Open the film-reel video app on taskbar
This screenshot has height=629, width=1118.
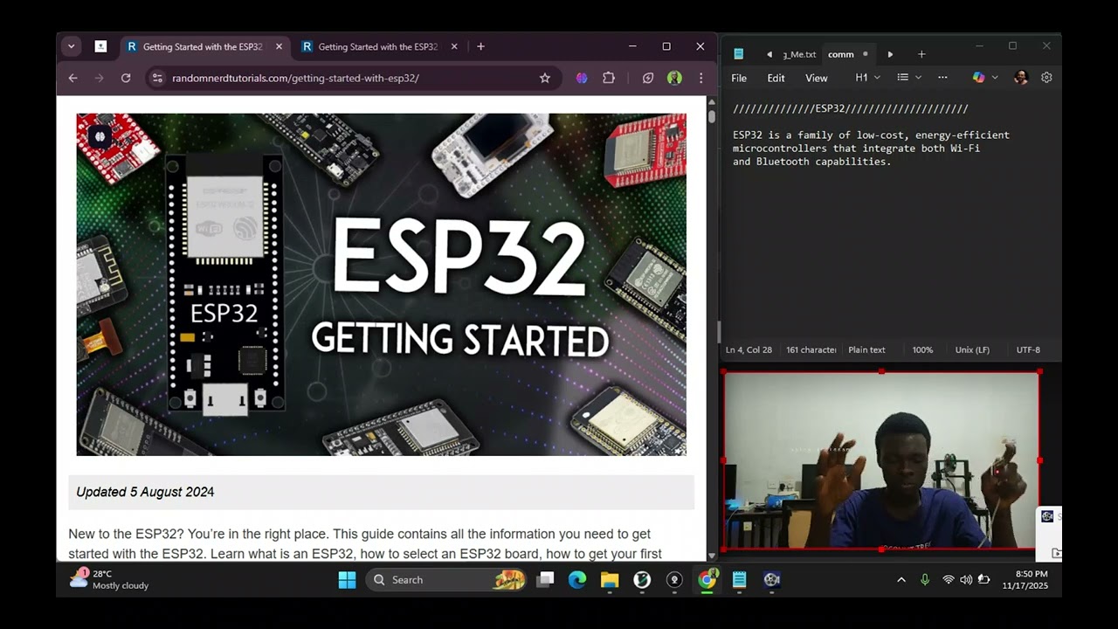(771, 580)
